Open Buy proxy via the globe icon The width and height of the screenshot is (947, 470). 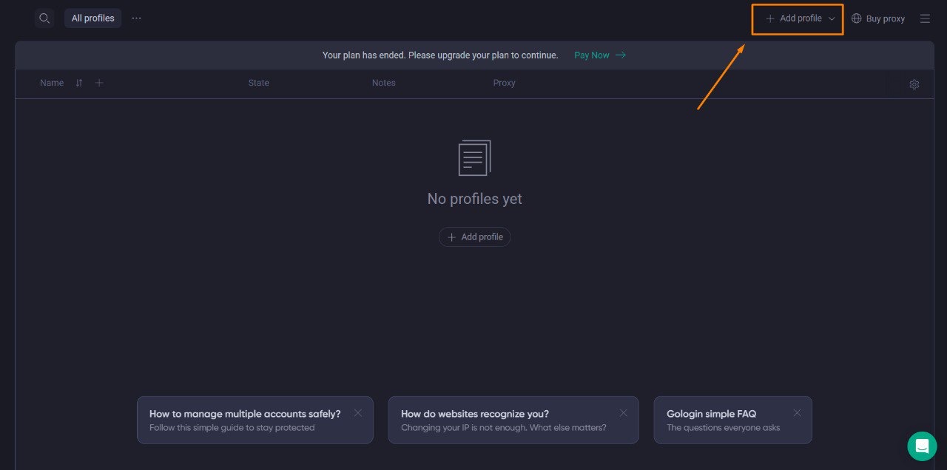pyautogui.click(x=857, y=18)
